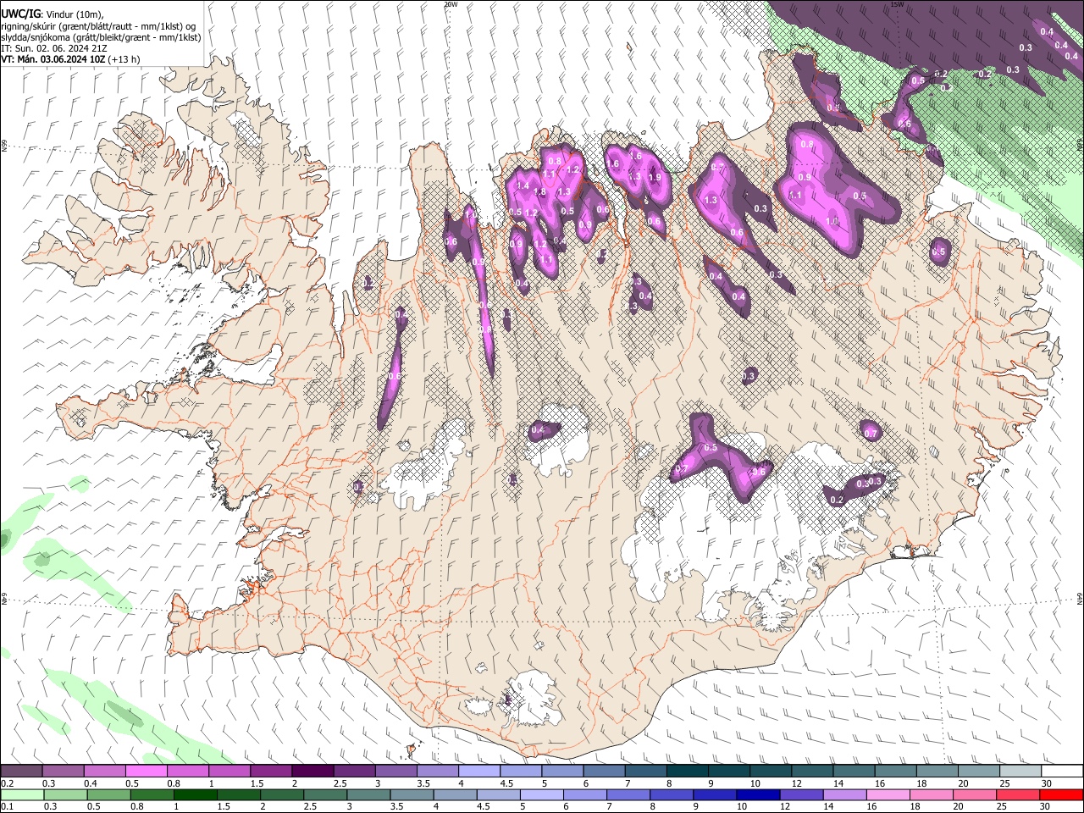Pick the dark teal 8 swatch in the upper legend row
Screen dimensions: 1084x813
688,771
